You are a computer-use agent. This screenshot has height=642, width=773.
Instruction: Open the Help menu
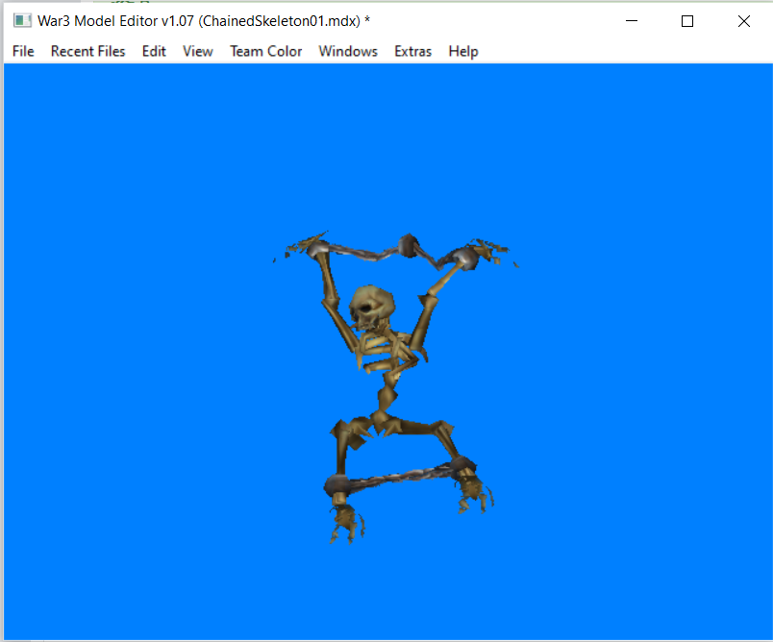click(x=462, y=51)
